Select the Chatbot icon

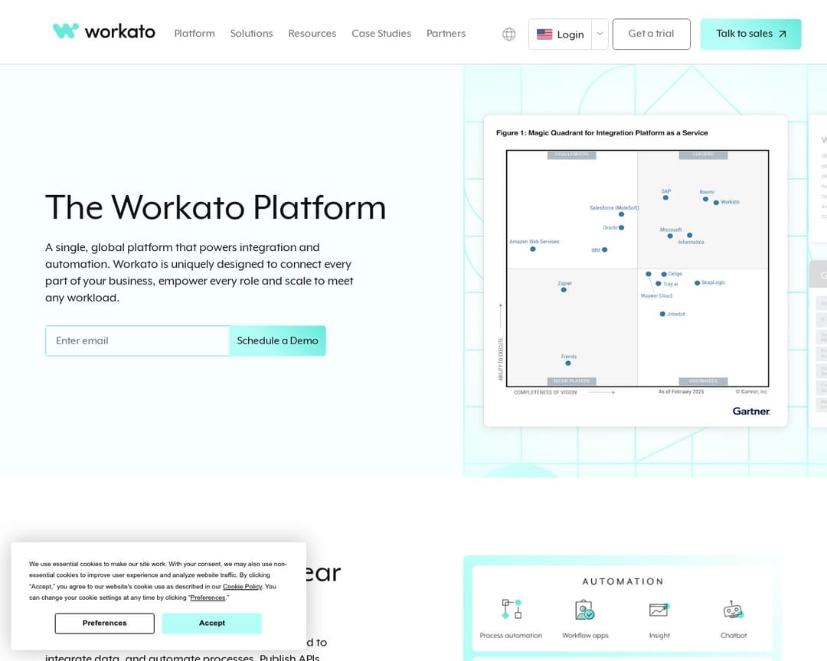tap(733, 609)
